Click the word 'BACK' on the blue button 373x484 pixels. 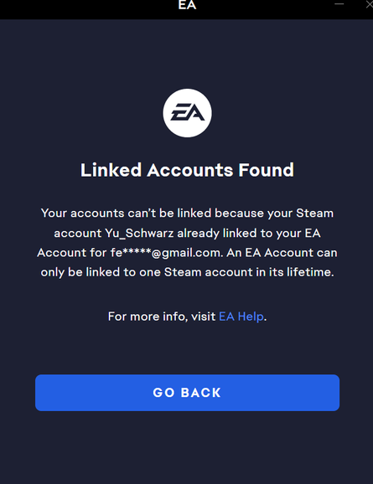201,393
